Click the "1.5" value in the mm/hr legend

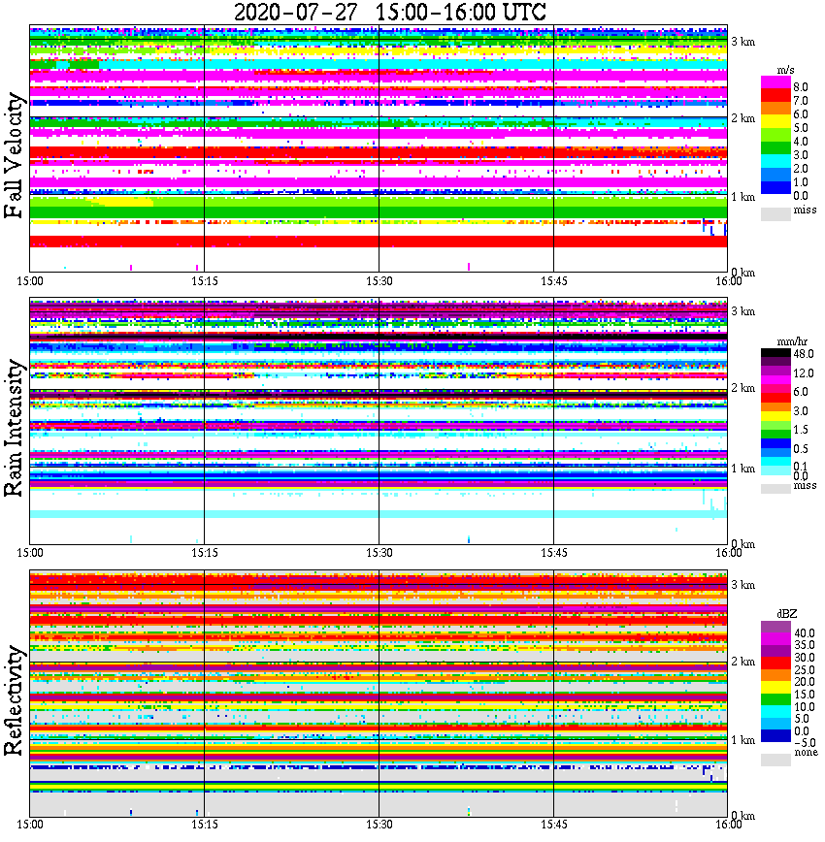pos(801,429)
